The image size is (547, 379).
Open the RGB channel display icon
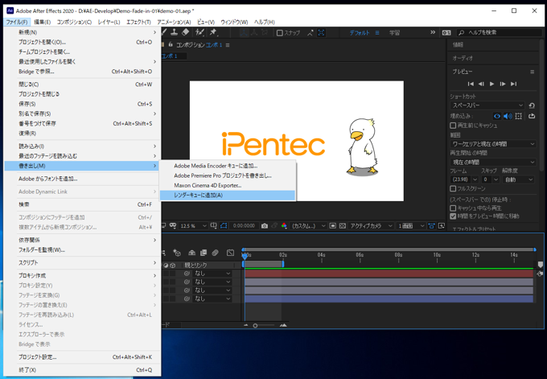pyautogui.click(x=284, y=226)
